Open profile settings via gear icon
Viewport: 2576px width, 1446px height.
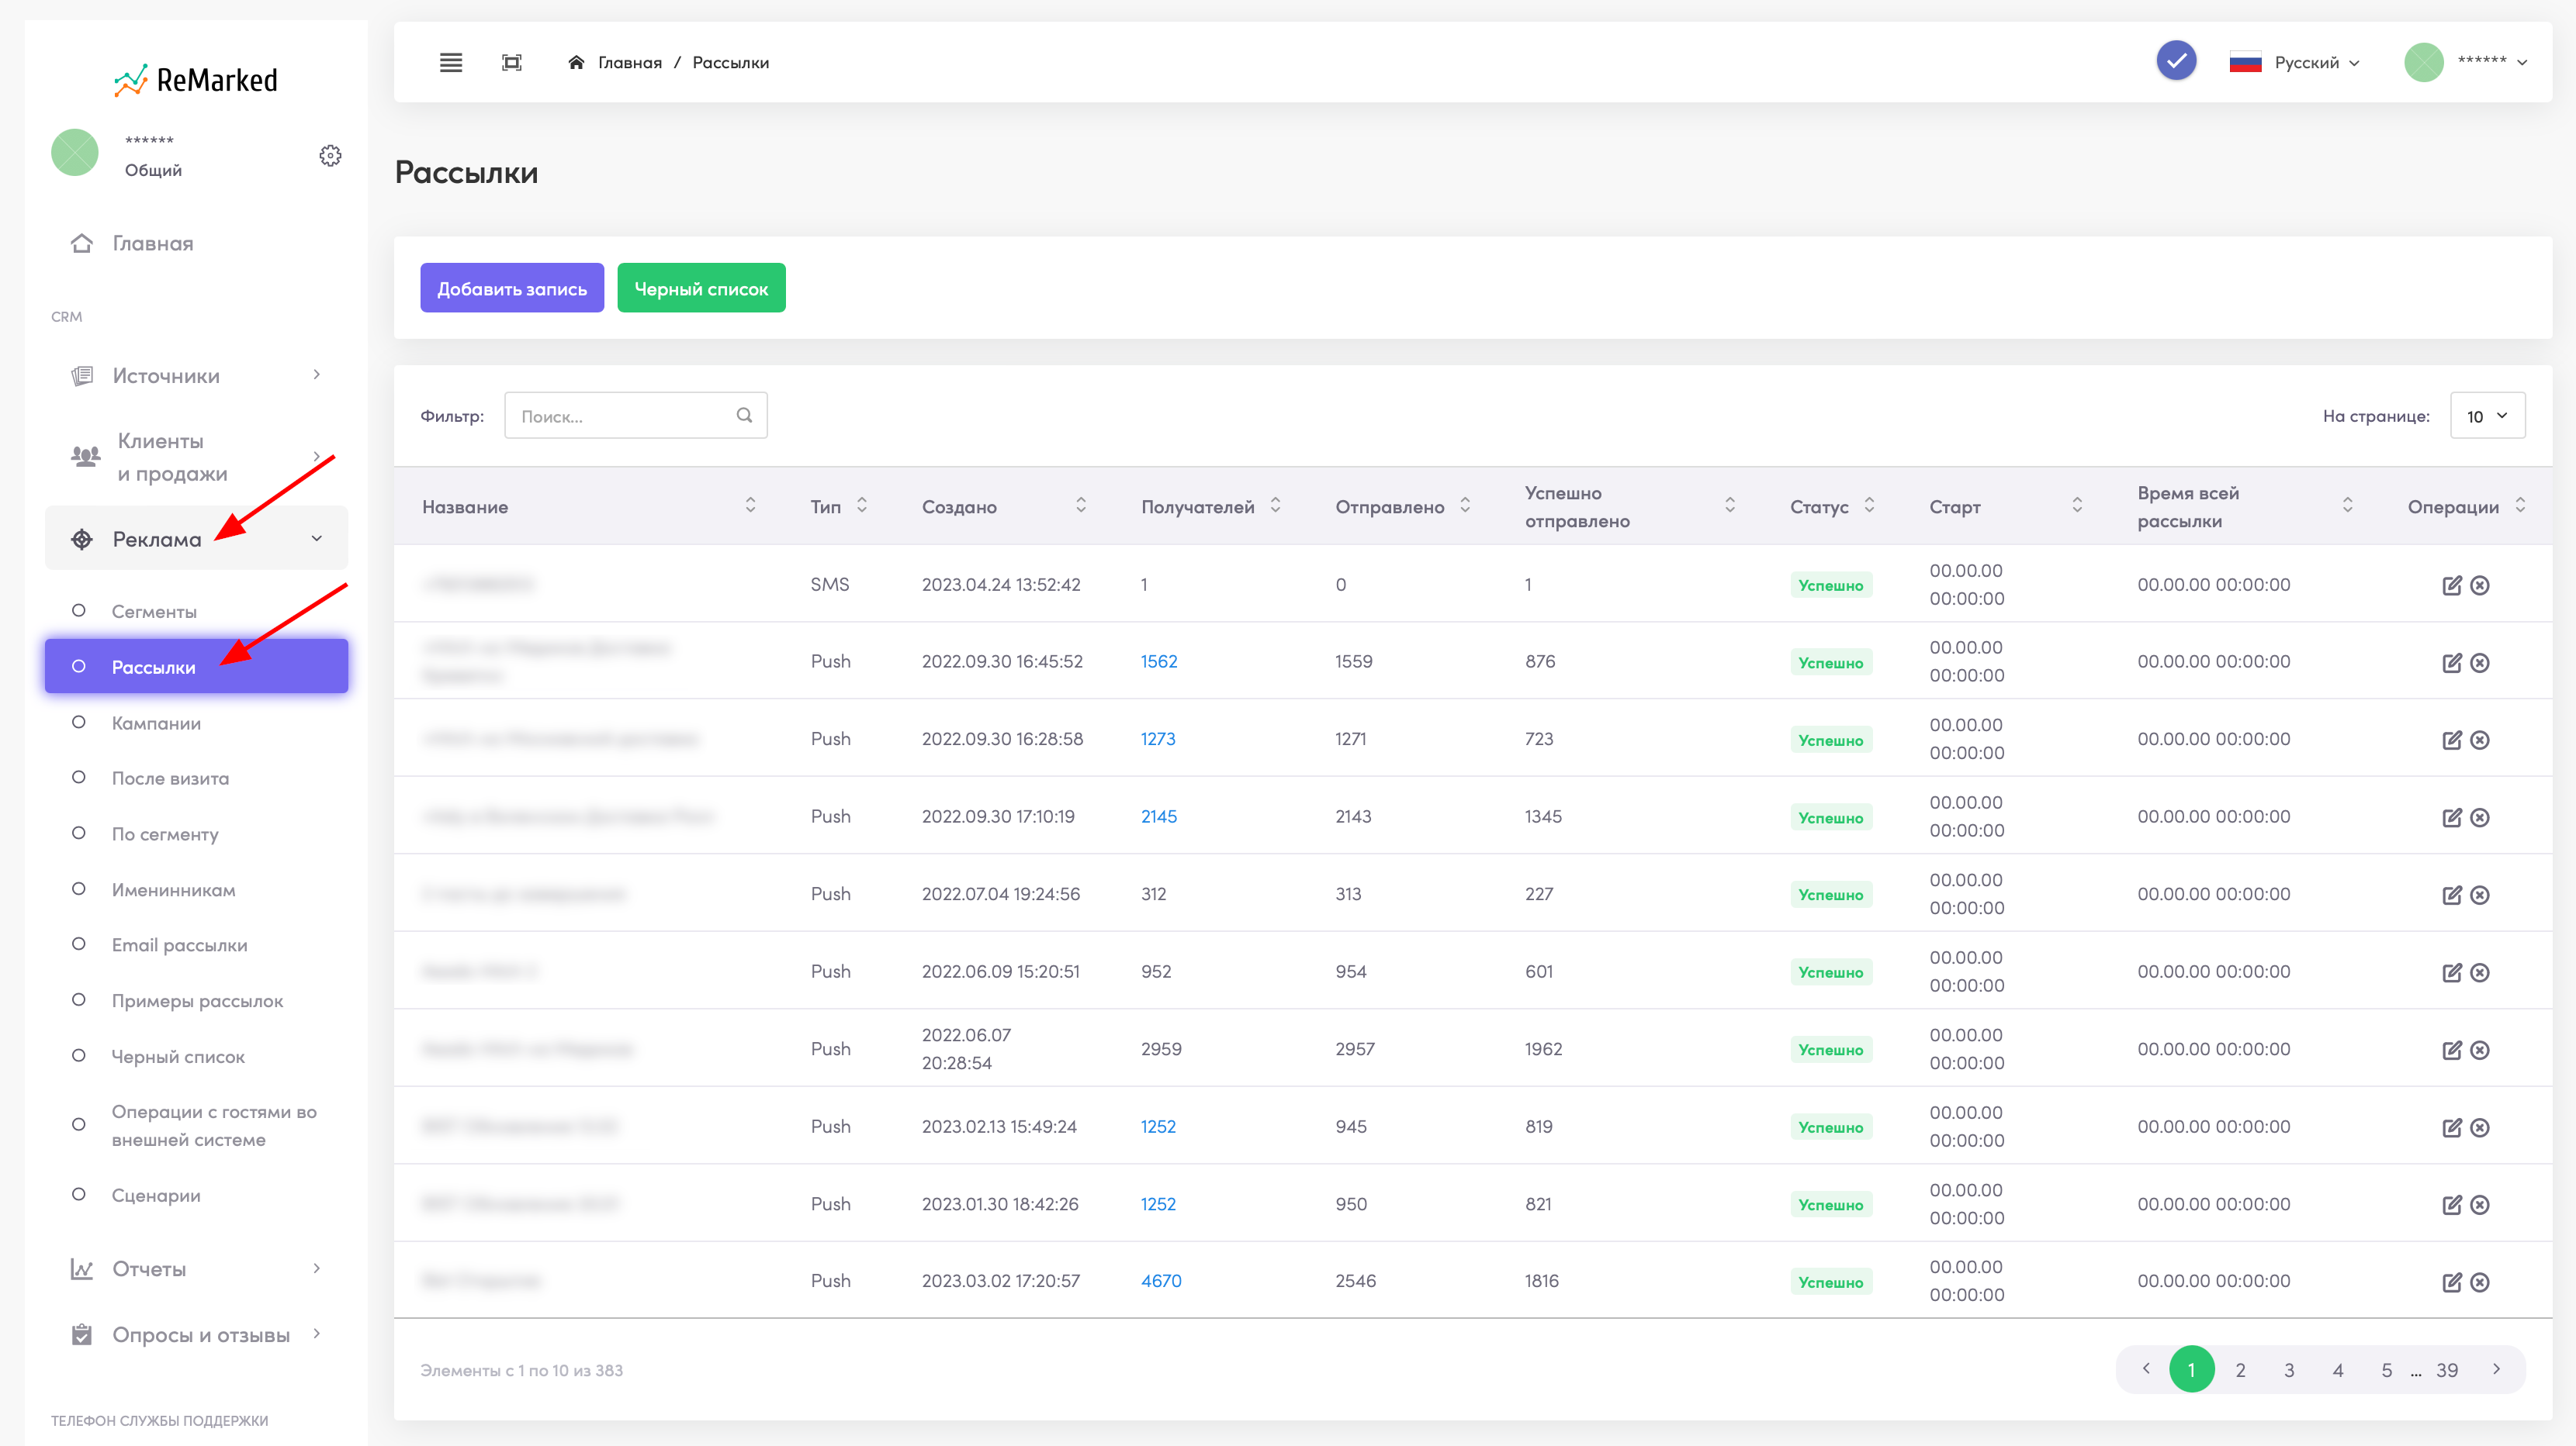[330, 155]
